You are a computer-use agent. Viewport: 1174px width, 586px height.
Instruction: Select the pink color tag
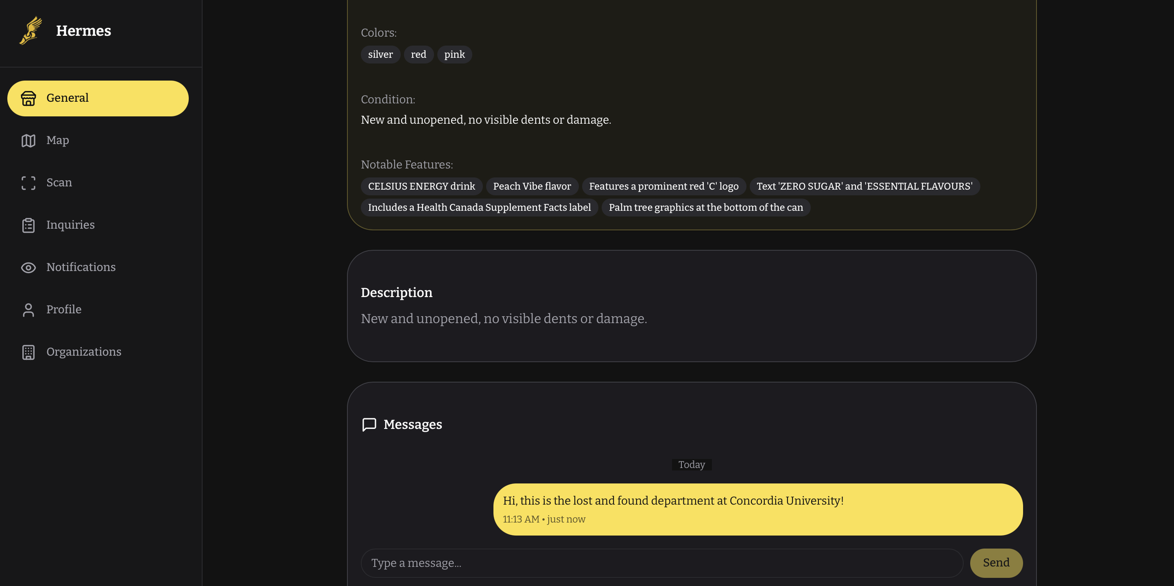tap(454, 54)
